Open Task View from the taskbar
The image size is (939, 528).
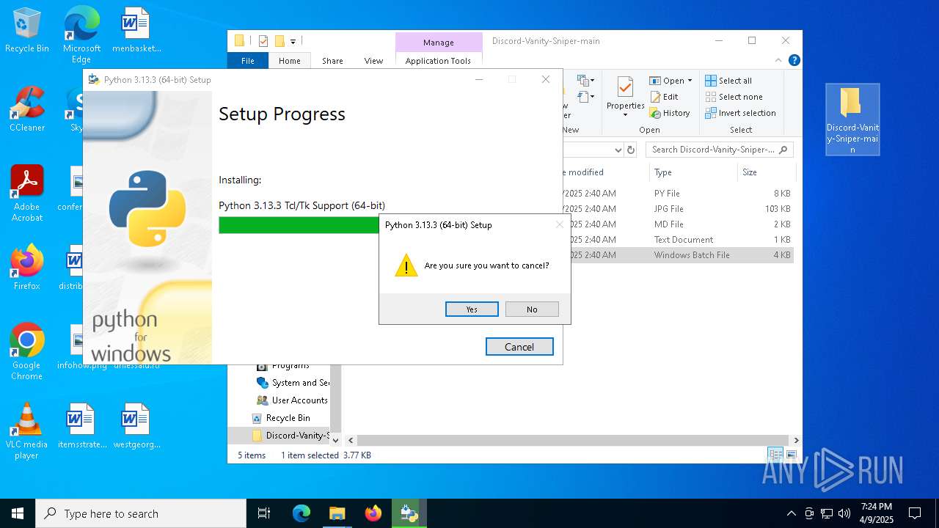coord(264,513)
